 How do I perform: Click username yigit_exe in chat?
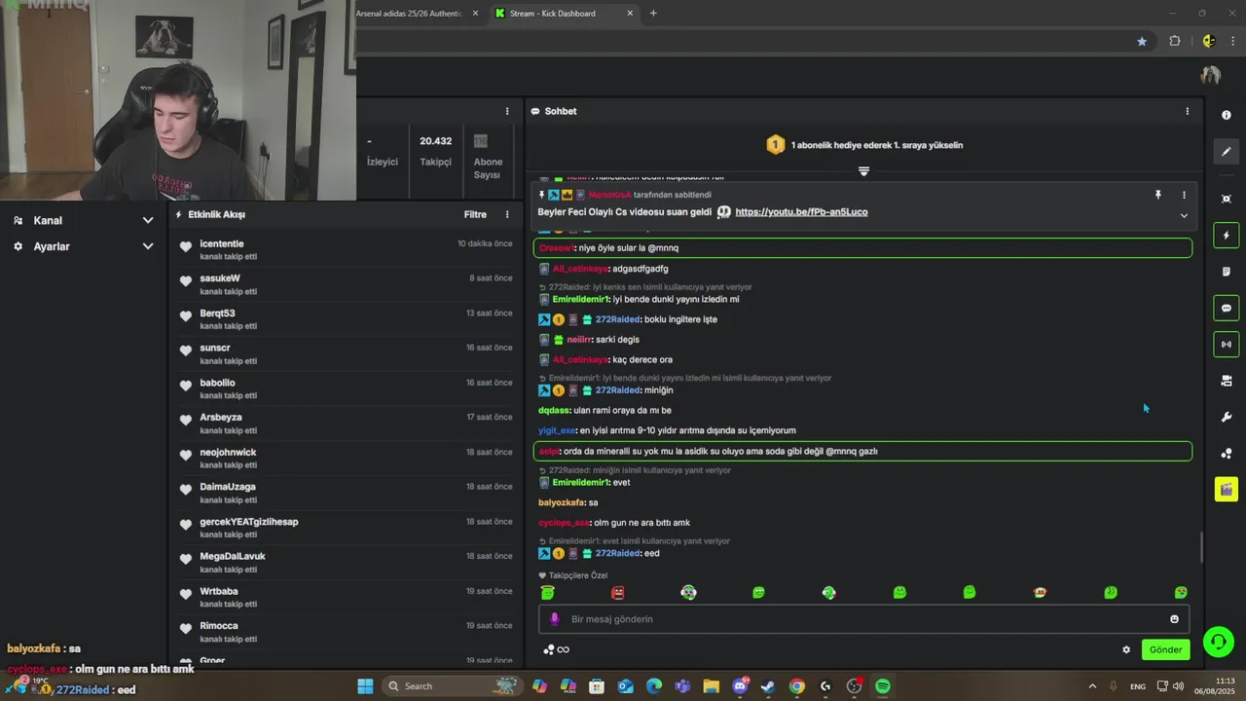(x=557, y=430)
